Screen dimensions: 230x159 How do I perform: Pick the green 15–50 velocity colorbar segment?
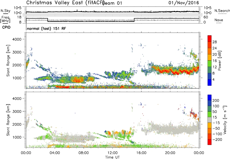210,114
